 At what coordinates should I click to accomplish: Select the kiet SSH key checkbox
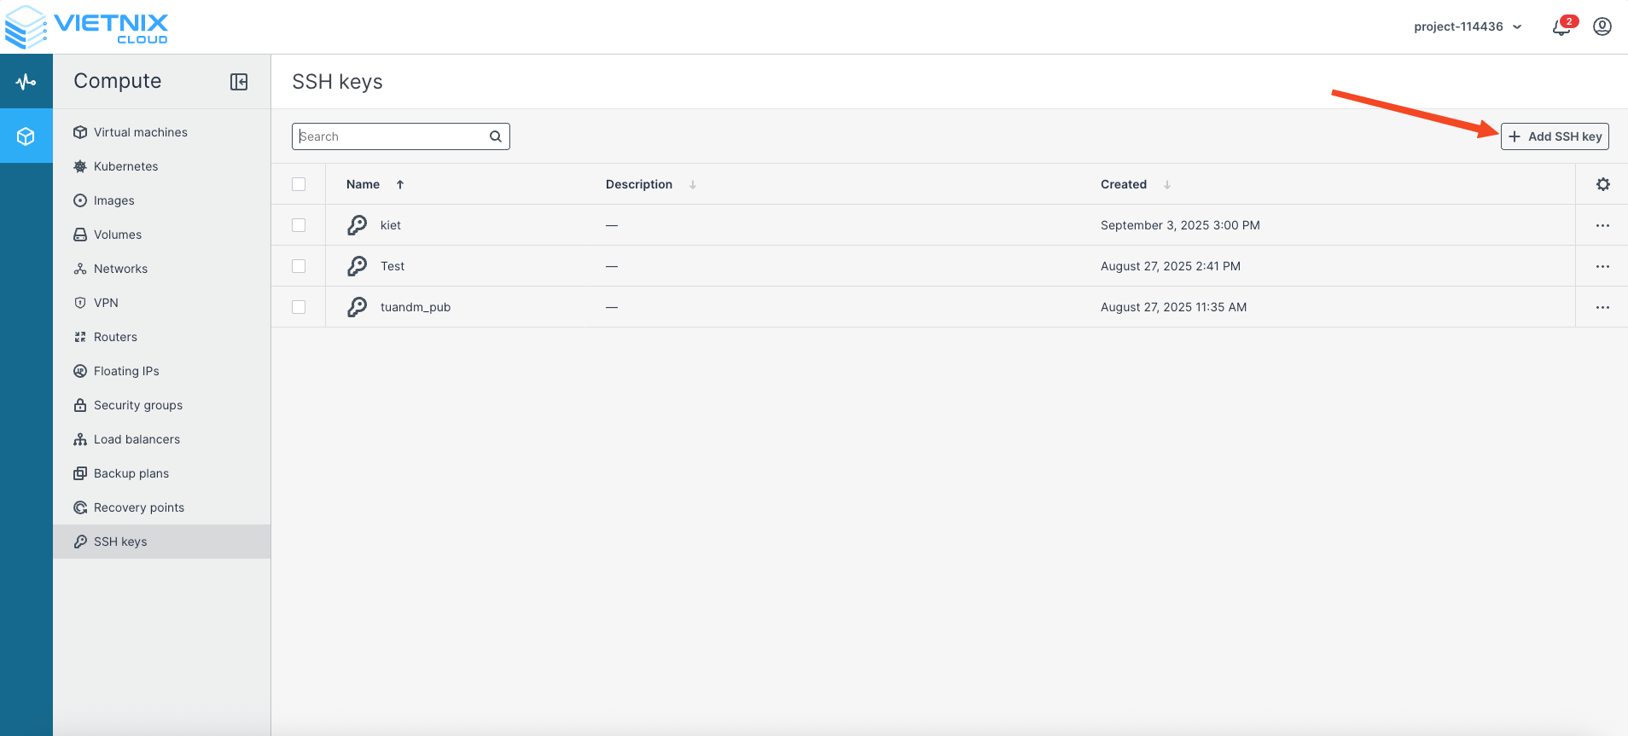tap(299, 225)
